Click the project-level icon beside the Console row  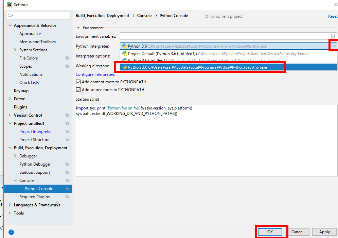[x=67, y=181]
